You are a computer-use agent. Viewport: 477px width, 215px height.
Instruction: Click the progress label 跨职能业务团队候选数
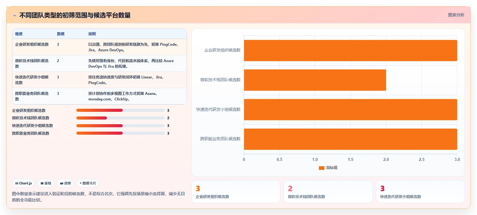coord(31,133)
